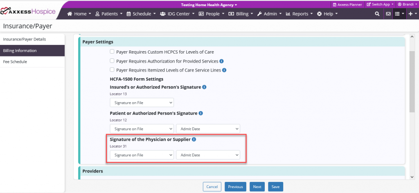
Task: Click the plus icon in top bar
Action: [x=411, y=14]
